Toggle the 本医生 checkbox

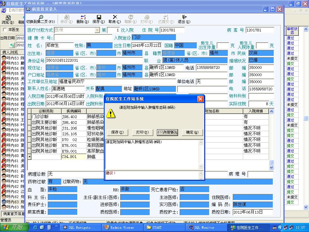(x=5, y=30)
